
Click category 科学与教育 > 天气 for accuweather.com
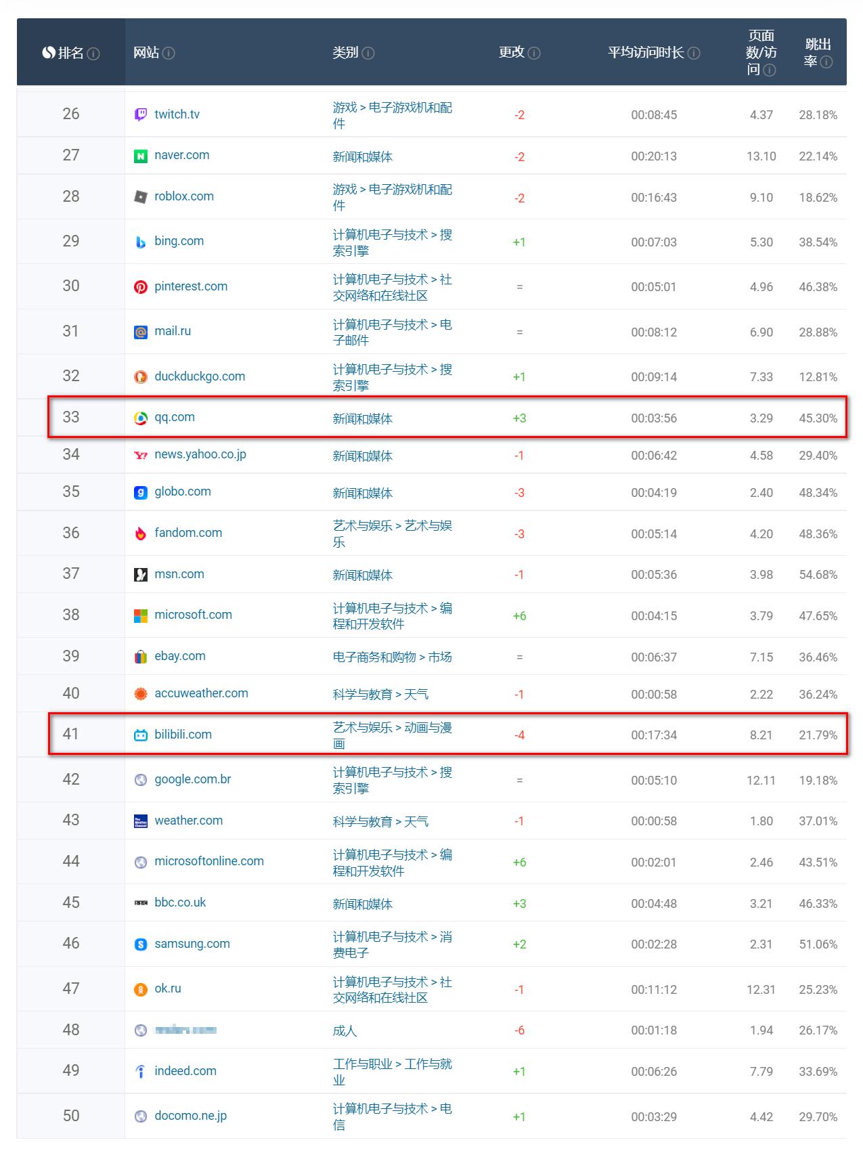pyautogui.click(x=380, y=694)
